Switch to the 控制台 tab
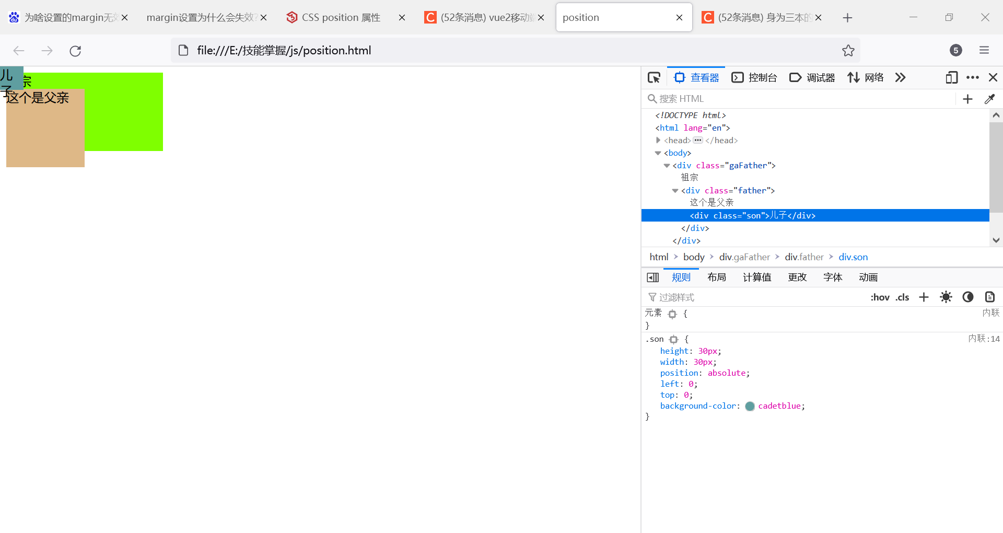This screenshot has width=1003, height=533. pos(755,77)
